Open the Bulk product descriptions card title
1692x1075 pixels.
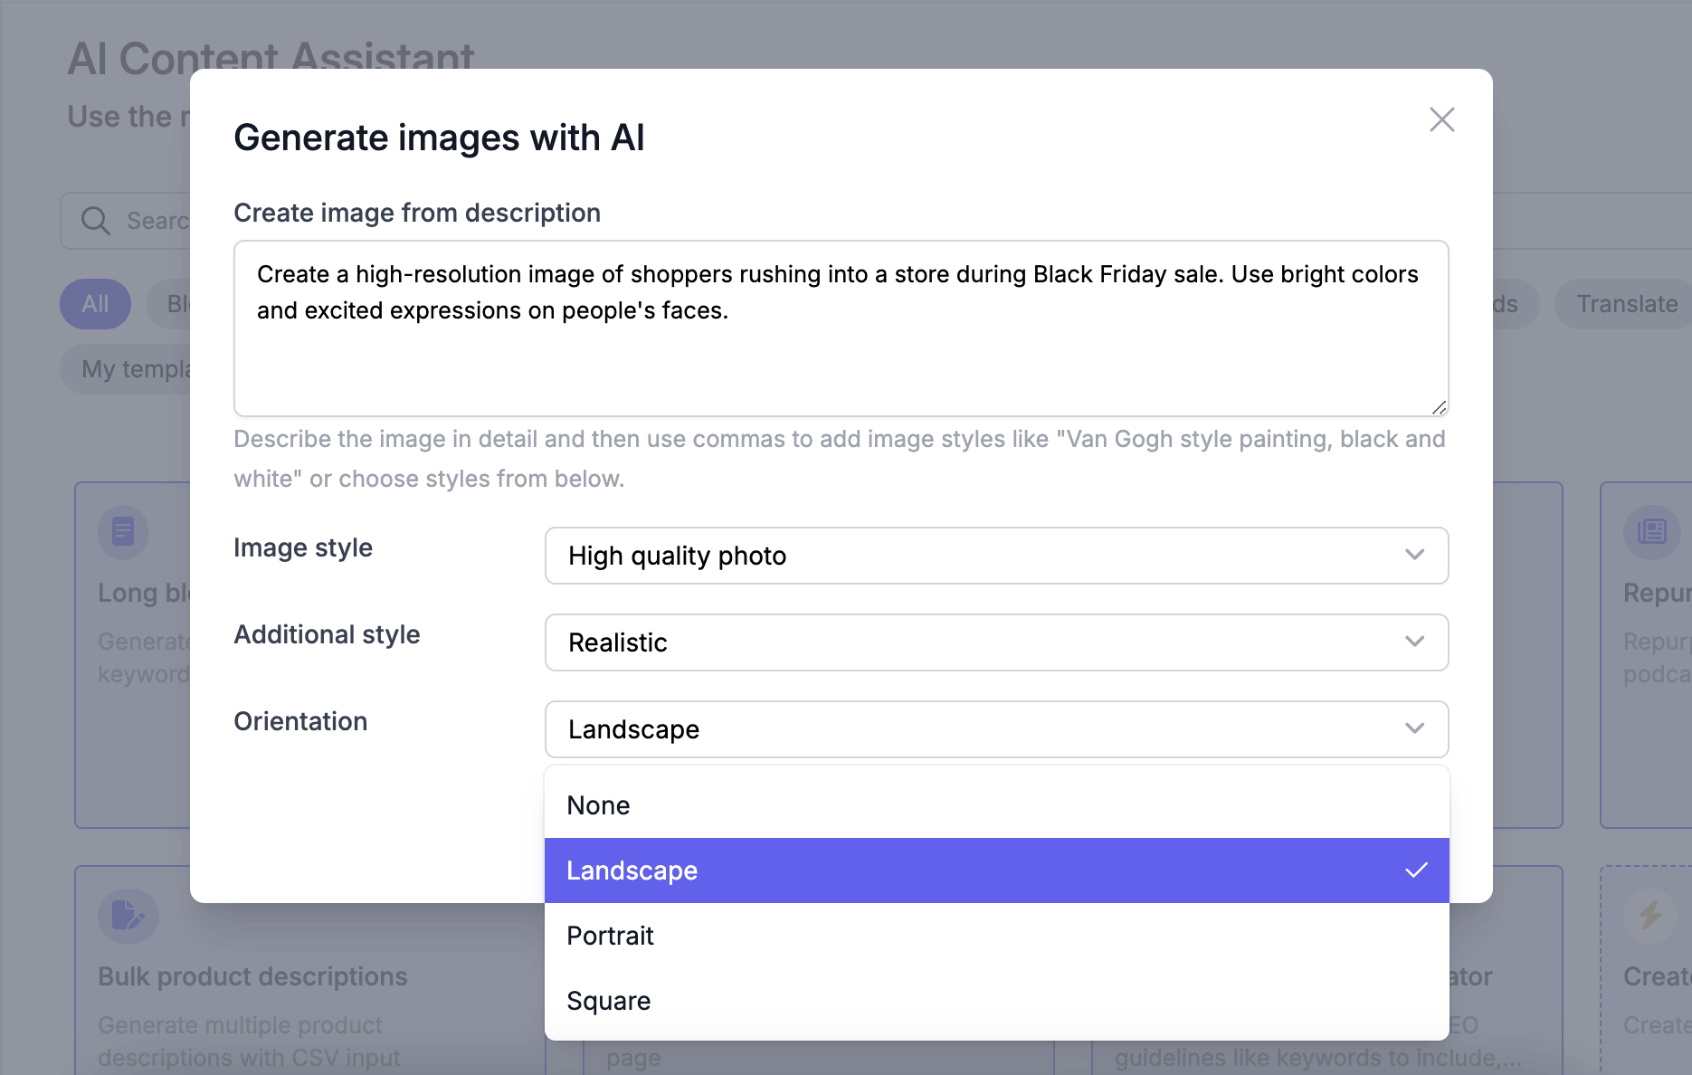pyautogui.click(x=252, y=977)
